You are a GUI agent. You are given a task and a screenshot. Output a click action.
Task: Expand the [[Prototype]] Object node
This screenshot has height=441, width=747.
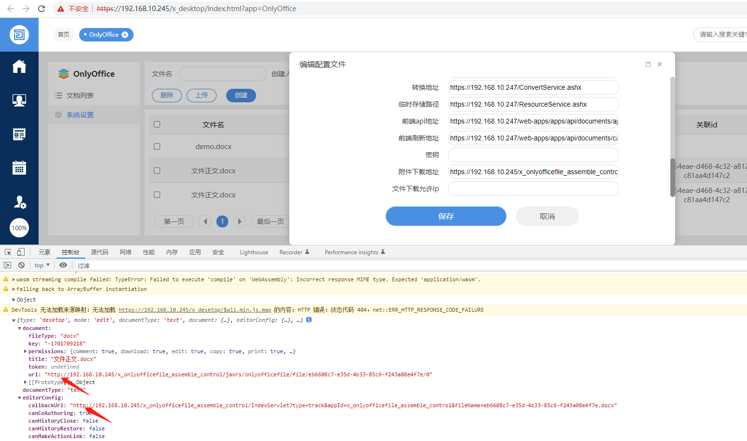click(25, 382)
